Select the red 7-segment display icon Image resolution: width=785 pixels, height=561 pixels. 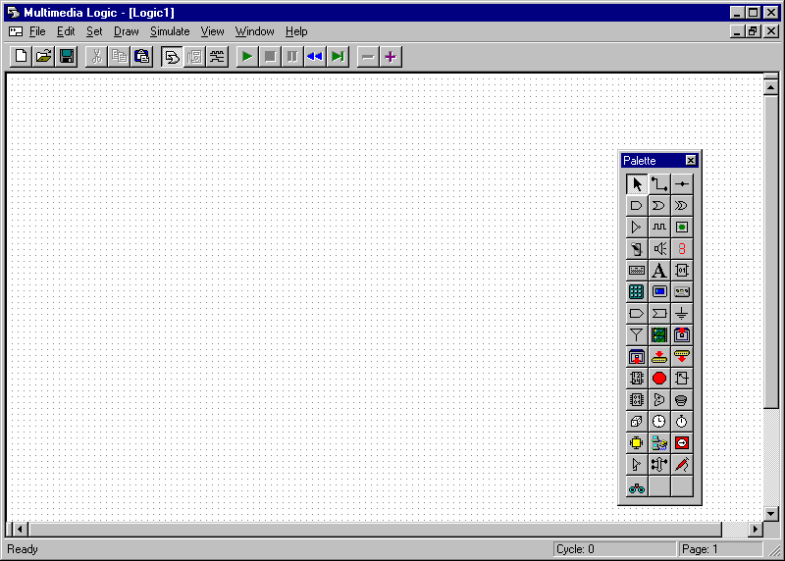click(682, 248)
